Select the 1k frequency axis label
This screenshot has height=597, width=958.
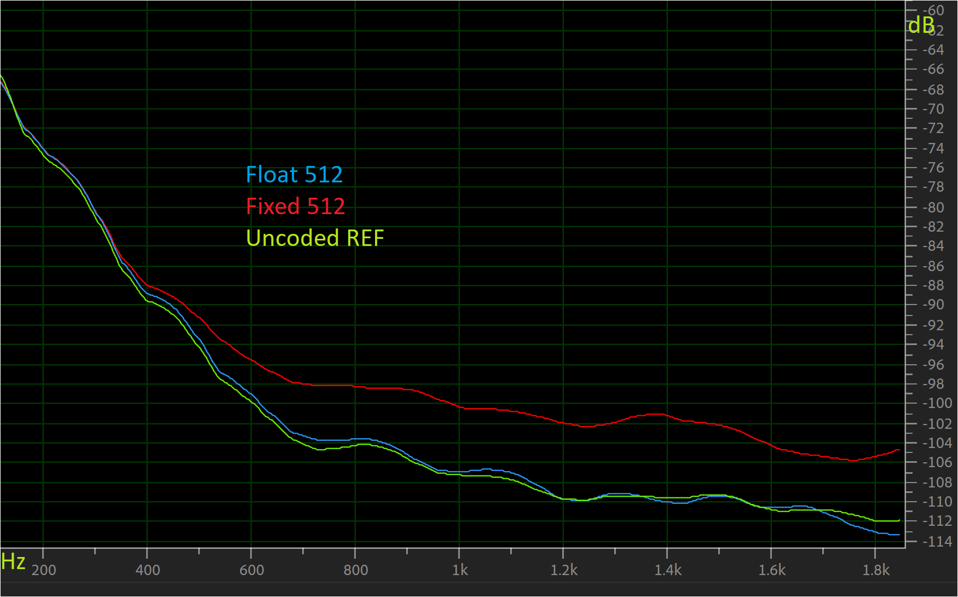click(460, 570)
